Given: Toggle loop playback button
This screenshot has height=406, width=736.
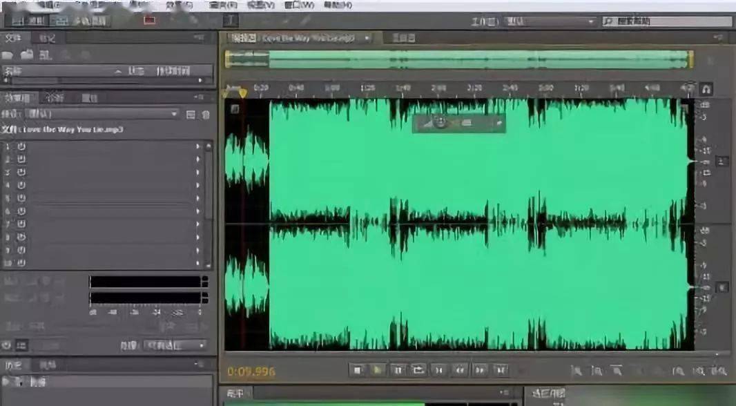Looking at the screenshot, I should 418,370.
